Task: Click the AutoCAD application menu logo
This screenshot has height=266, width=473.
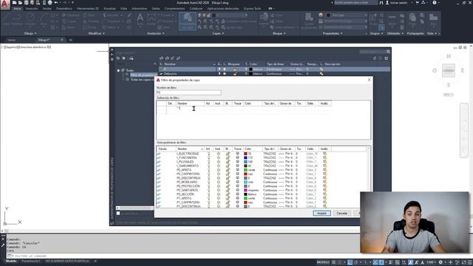Action: [x=5, y=4]
